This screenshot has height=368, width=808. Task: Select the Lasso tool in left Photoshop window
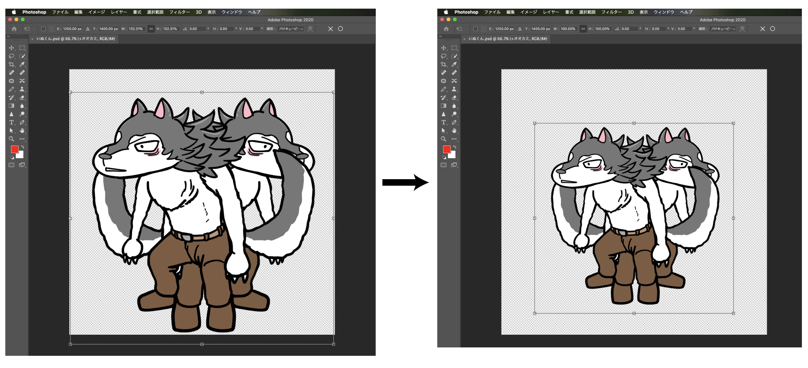point(11,56)
